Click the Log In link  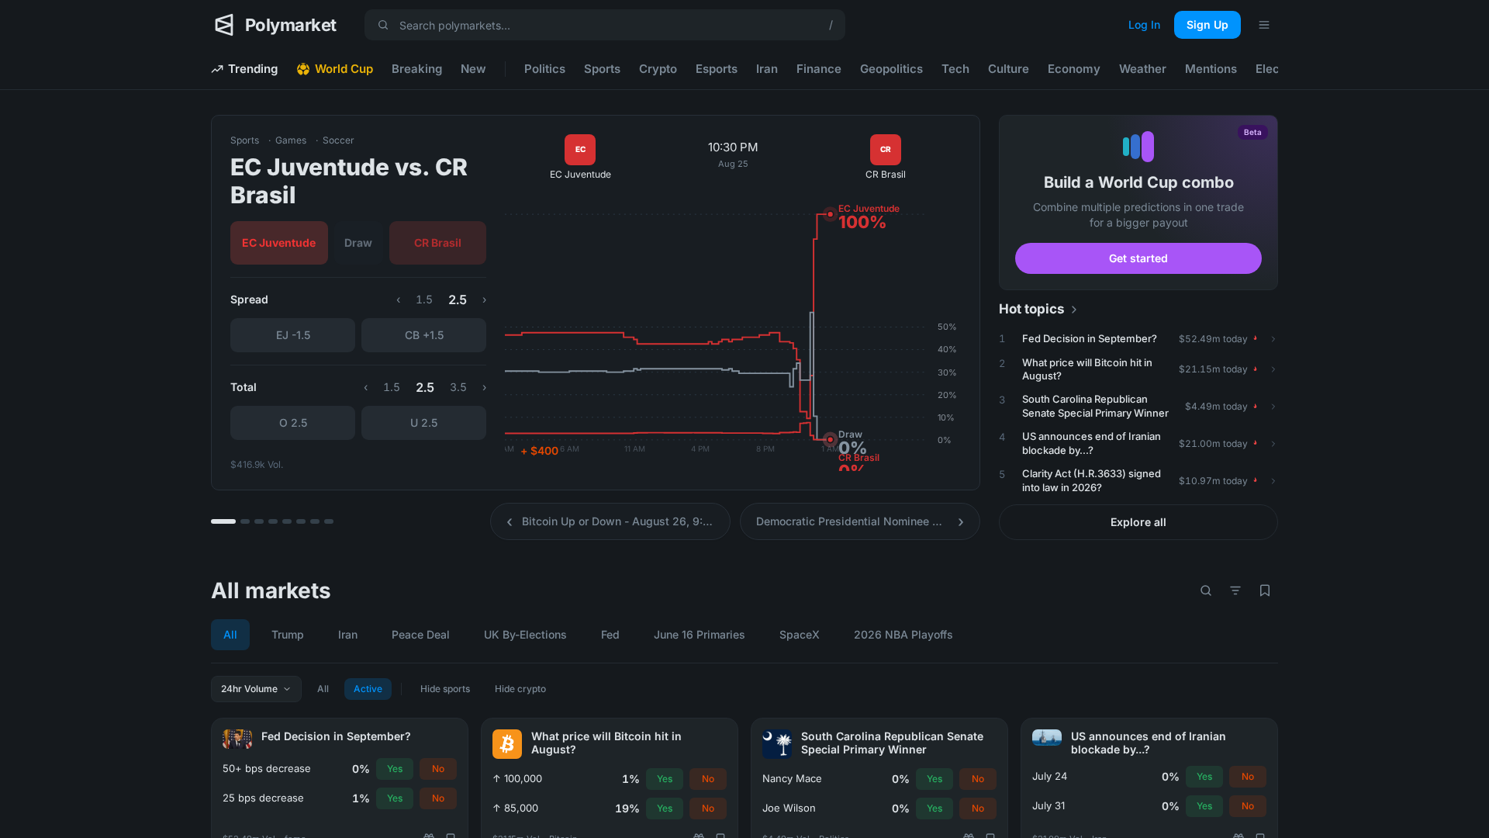coord(1144,25)
